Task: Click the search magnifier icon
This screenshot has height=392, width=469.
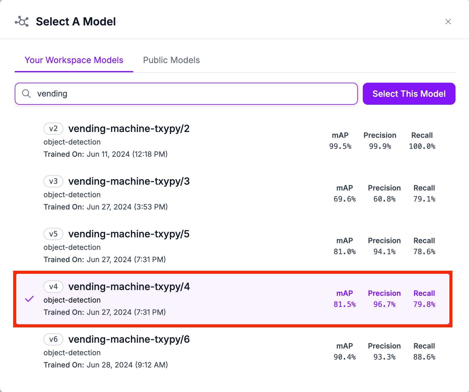Action: coord(27,94)
